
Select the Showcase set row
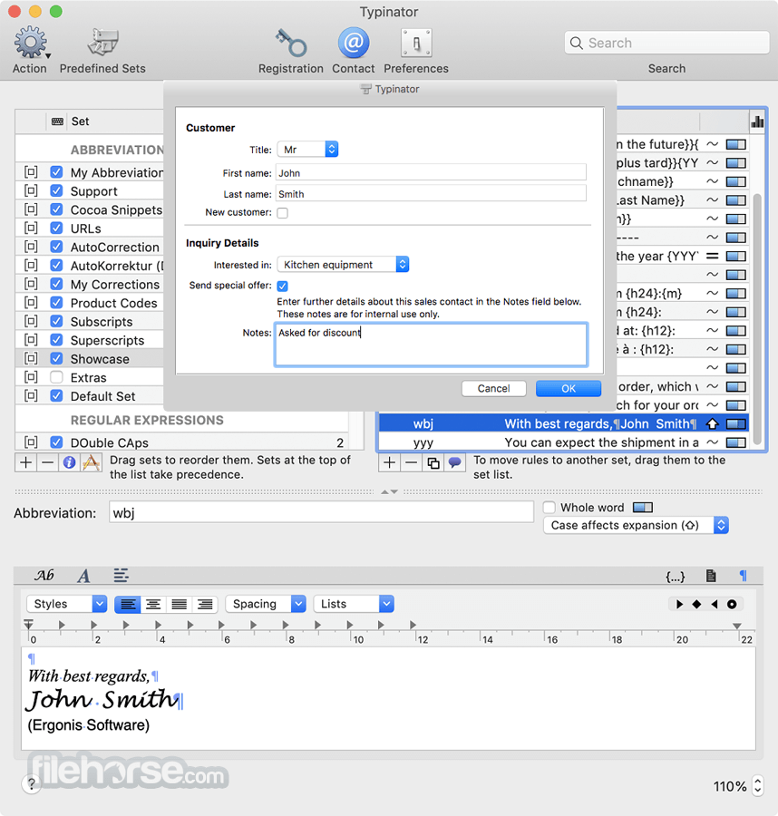tap(91, 358)
